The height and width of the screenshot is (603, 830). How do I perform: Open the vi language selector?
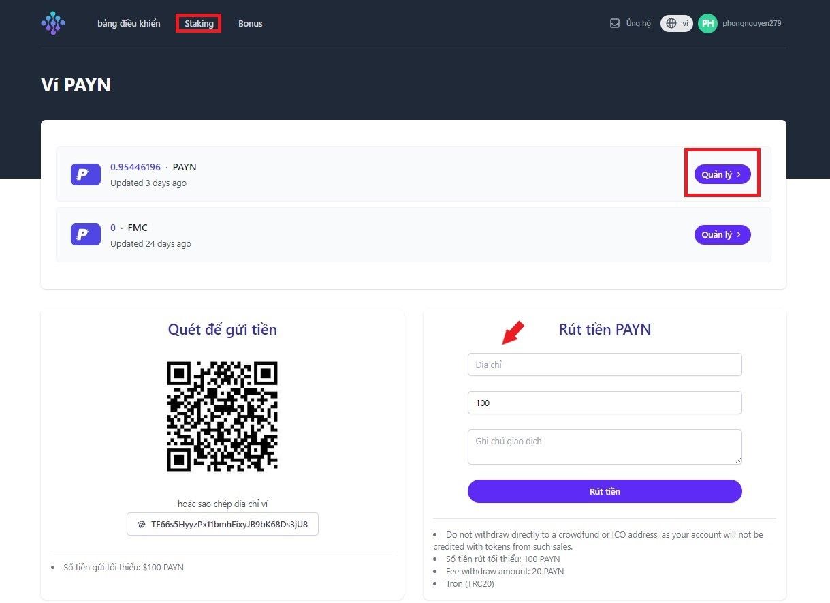(677, 23)
